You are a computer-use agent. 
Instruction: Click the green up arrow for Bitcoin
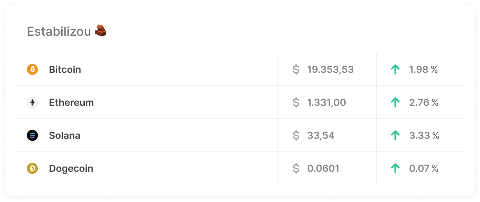[395, 69]
